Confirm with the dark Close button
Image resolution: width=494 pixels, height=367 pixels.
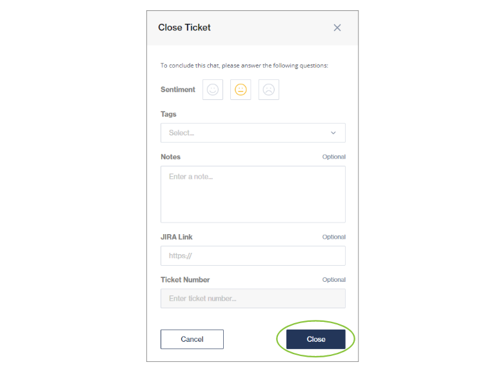point(316,339)
